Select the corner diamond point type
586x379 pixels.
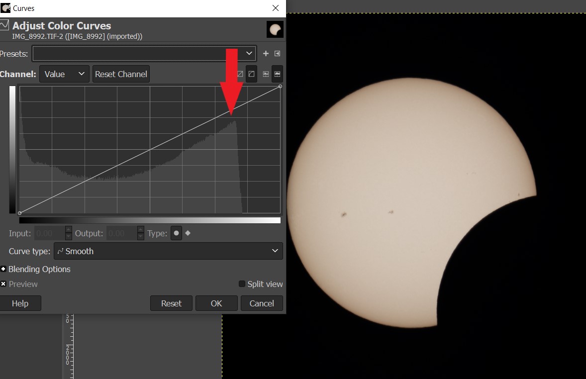point(188,233)
